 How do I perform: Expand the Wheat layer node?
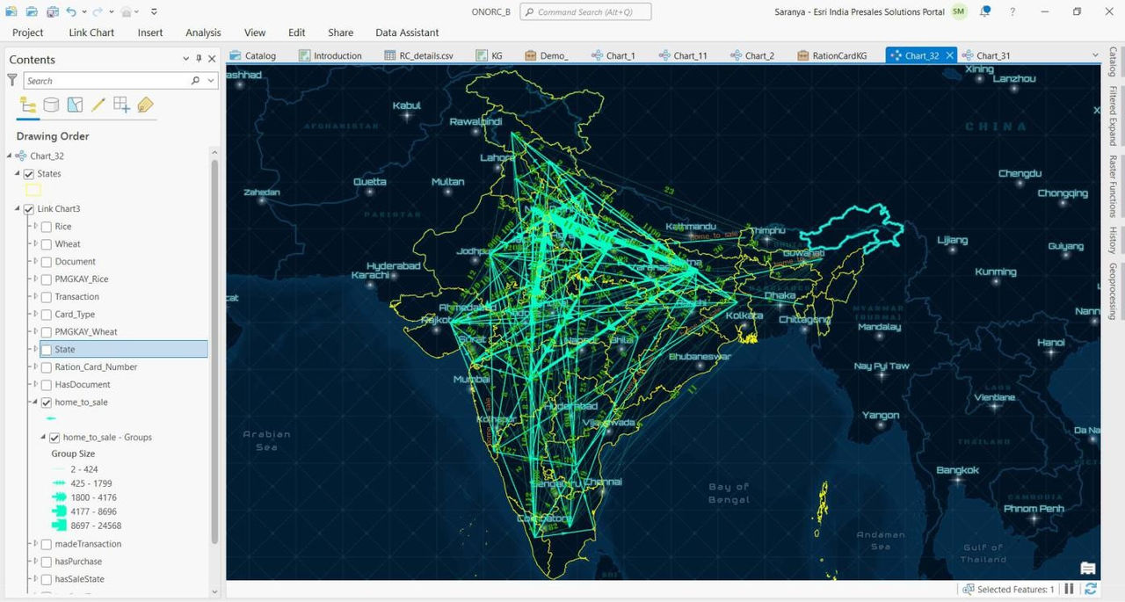pyautogui.click(x=36, y=244)
